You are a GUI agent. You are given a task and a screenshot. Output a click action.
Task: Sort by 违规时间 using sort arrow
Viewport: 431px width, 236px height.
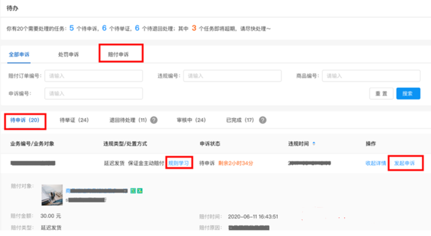(x=314, y=144)
